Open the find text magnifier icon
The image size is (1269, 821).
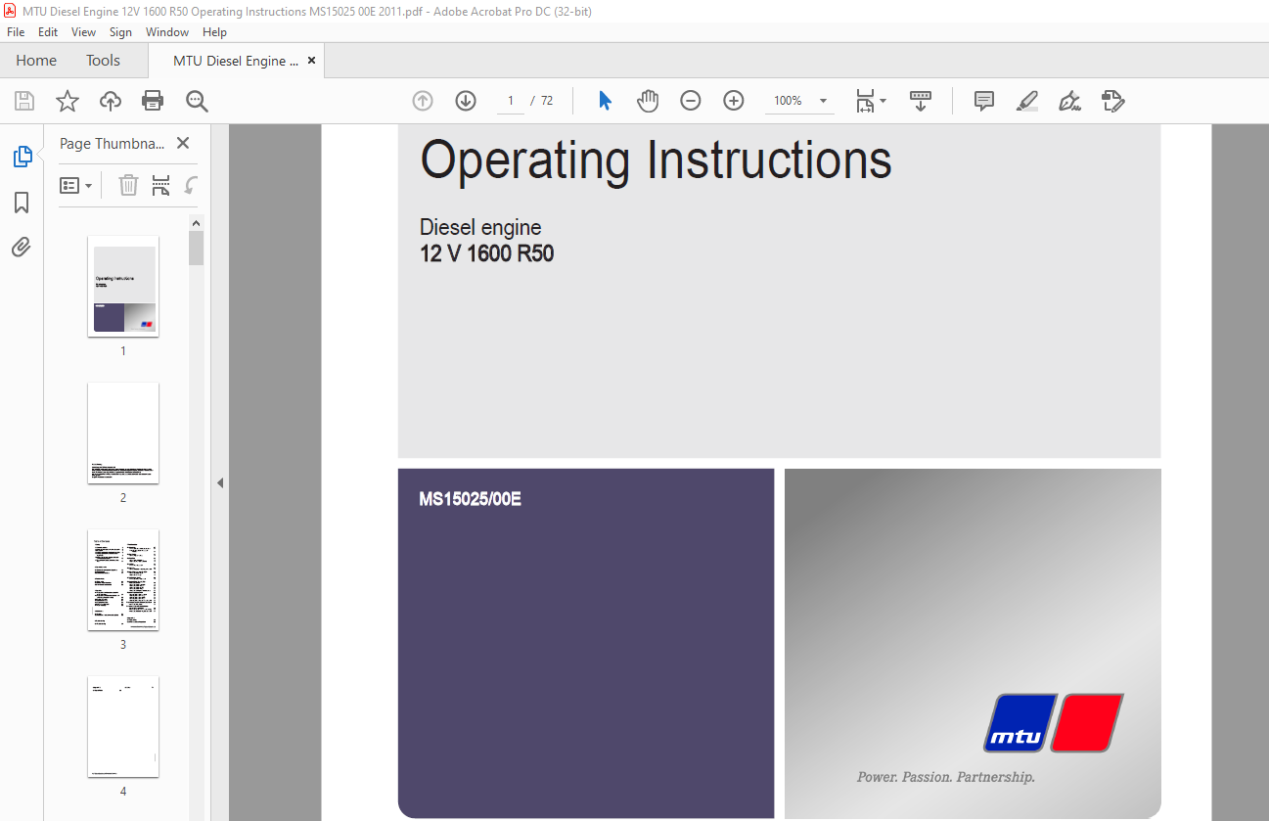[x=197, y=101]
